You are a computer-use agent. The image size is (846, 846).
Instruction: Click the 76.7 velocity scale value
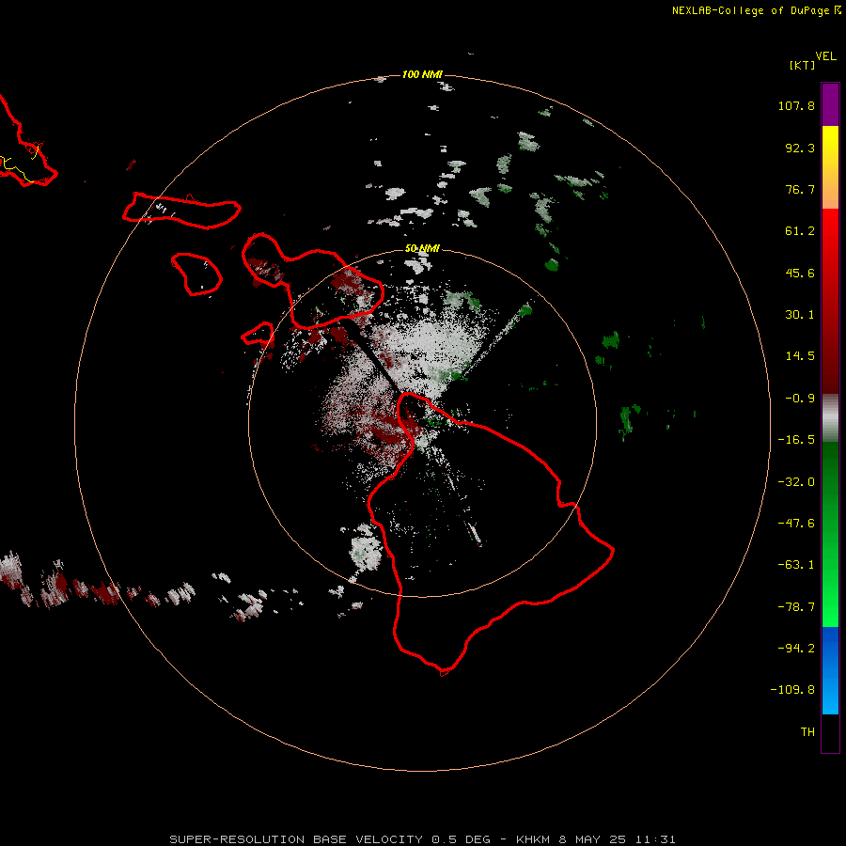(x=800, y=189)
